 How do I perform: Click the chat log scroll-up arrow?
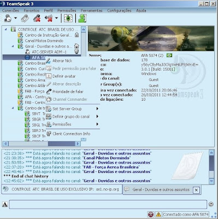[x=211, y=153]
